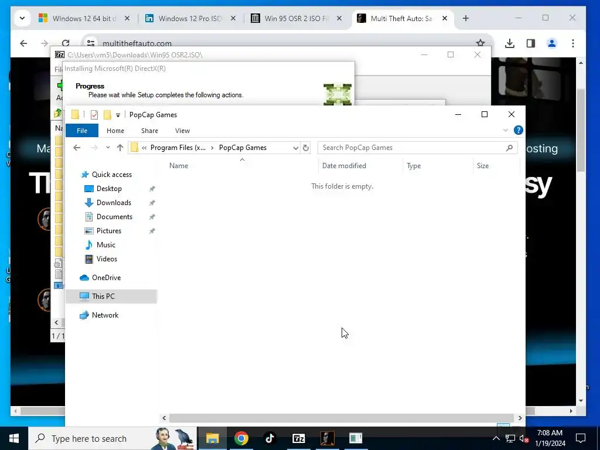Switch to Win 95 OSR 2 ISO tab
600x450 pixels.
(x=296, y=18)
